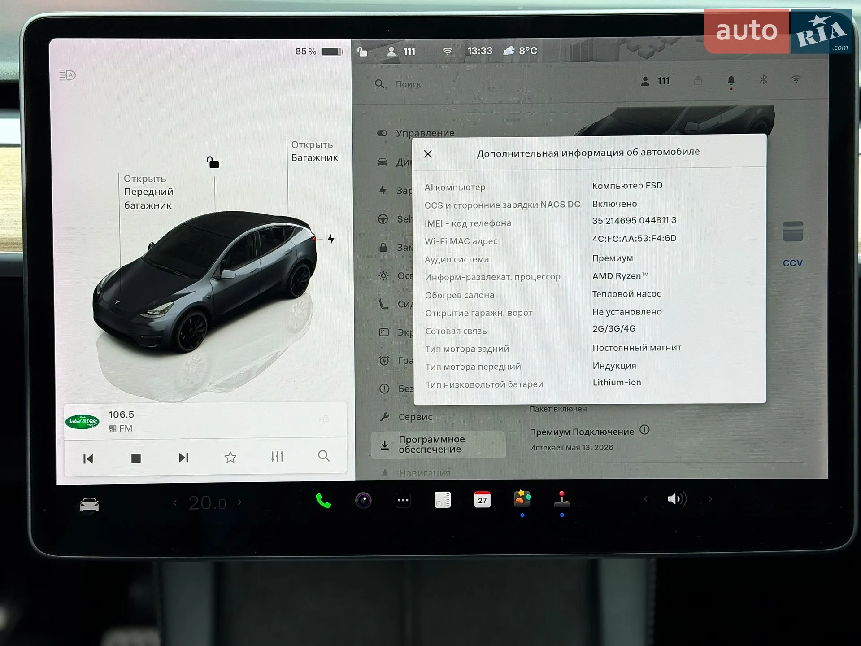
Task: Tap the 13:33 clock
Action: (479, 51)
